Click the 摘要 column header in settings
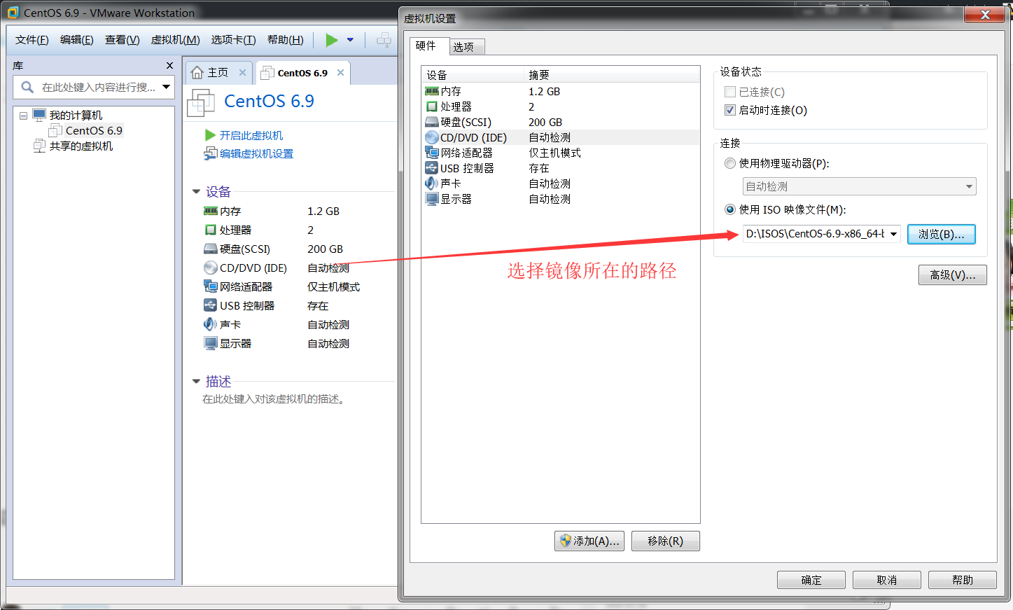 (612, 75)
